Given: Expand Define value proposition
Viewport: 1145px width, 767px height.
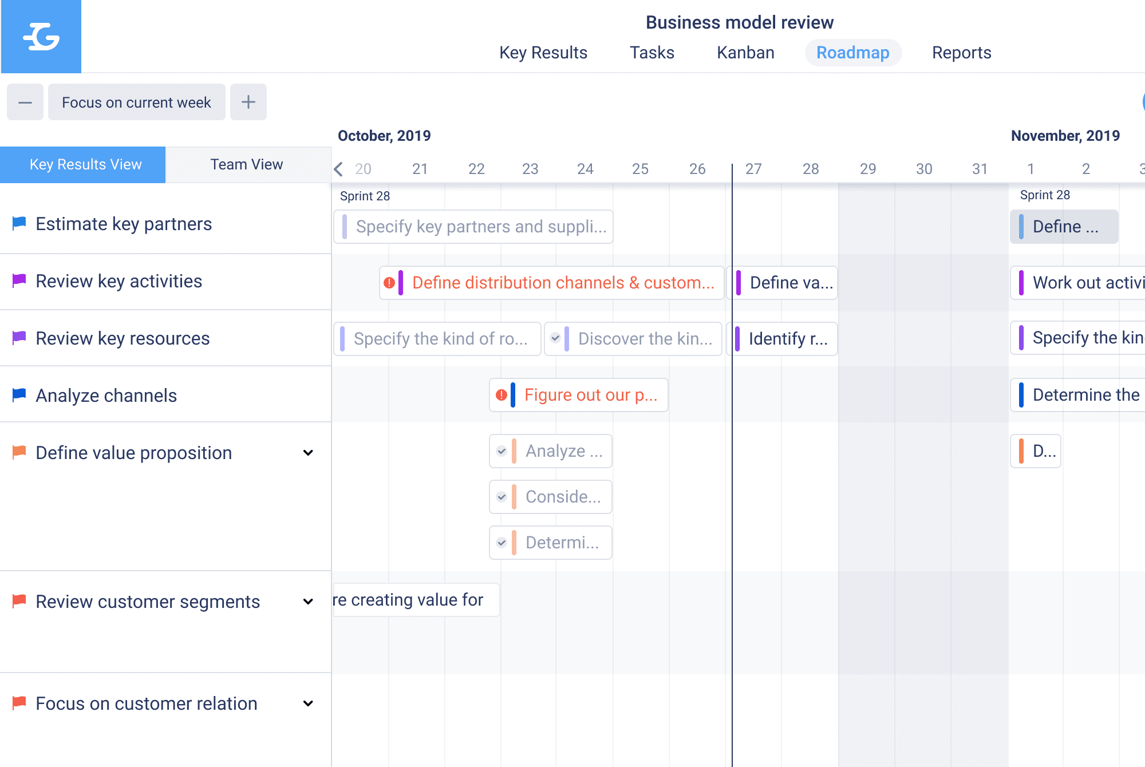Looking at the screenshot, I should click(308, 453).
